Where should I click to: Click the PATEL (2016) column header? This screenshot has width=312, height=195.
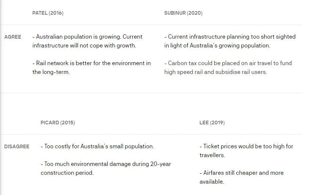coord(48,13)
